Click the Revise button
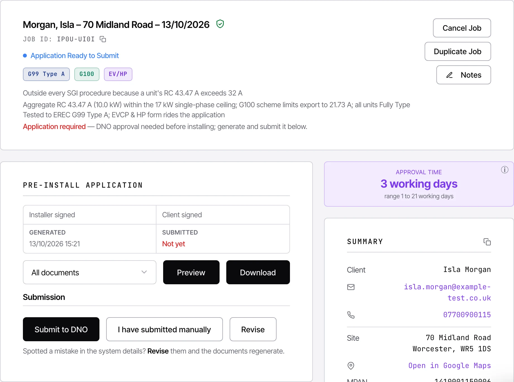Screen dimensions: 514x382 tap(253, 329)
